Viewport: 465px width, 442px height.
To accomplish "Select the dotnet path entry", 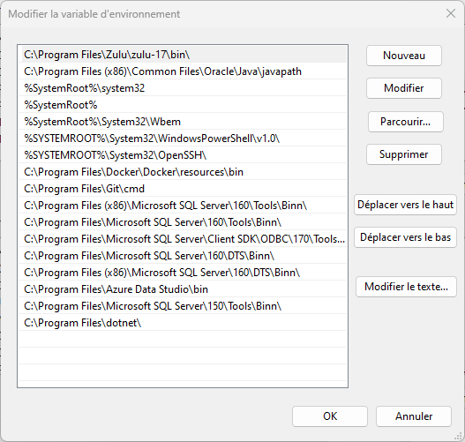I will point(183,323).
